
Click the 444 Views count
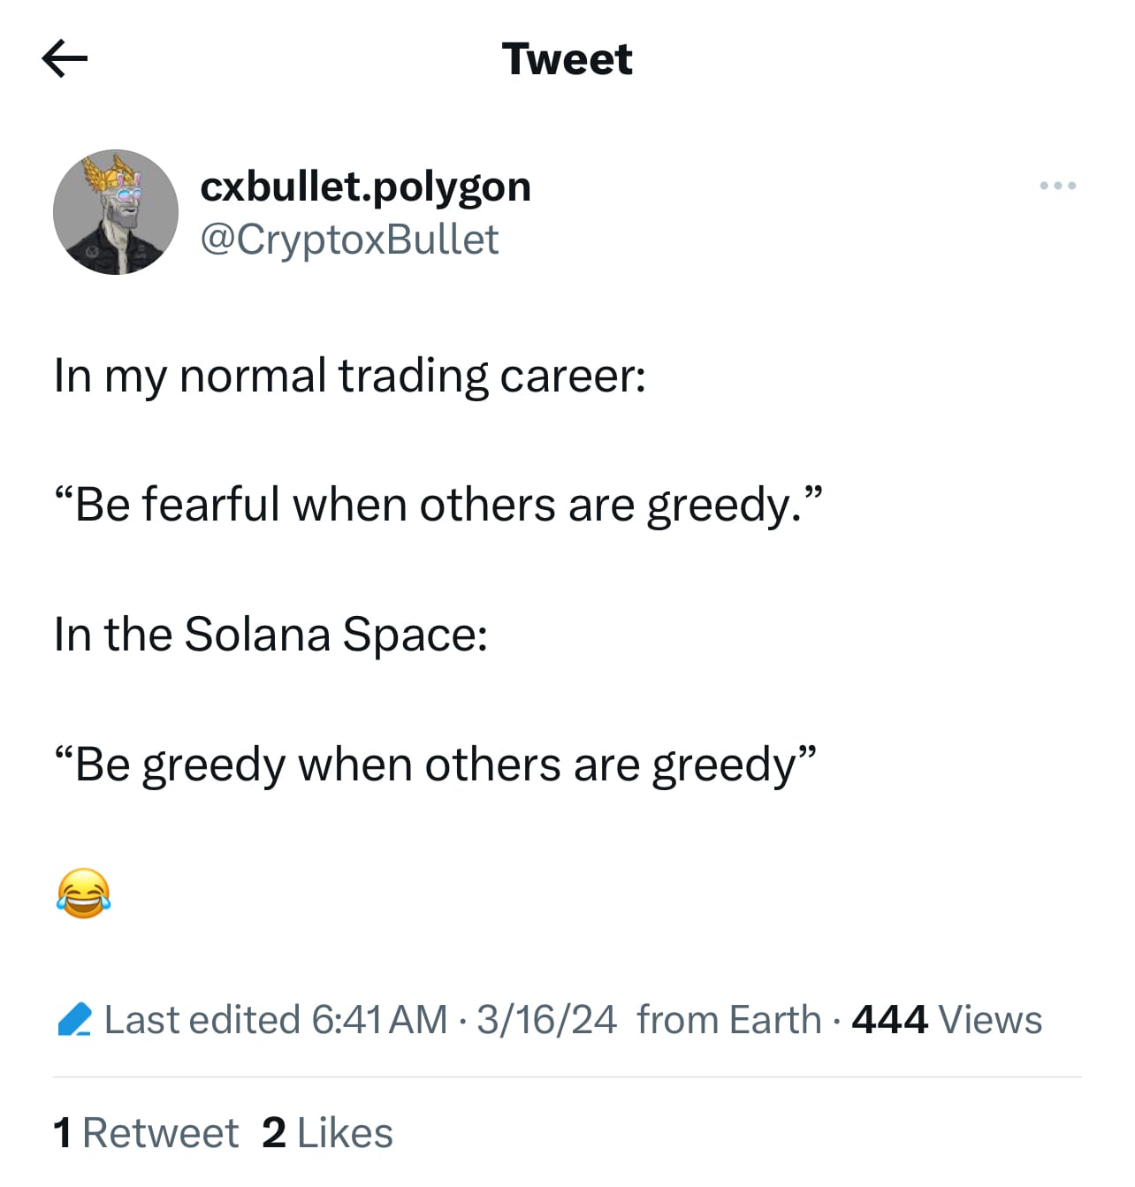coord(946,1020)
